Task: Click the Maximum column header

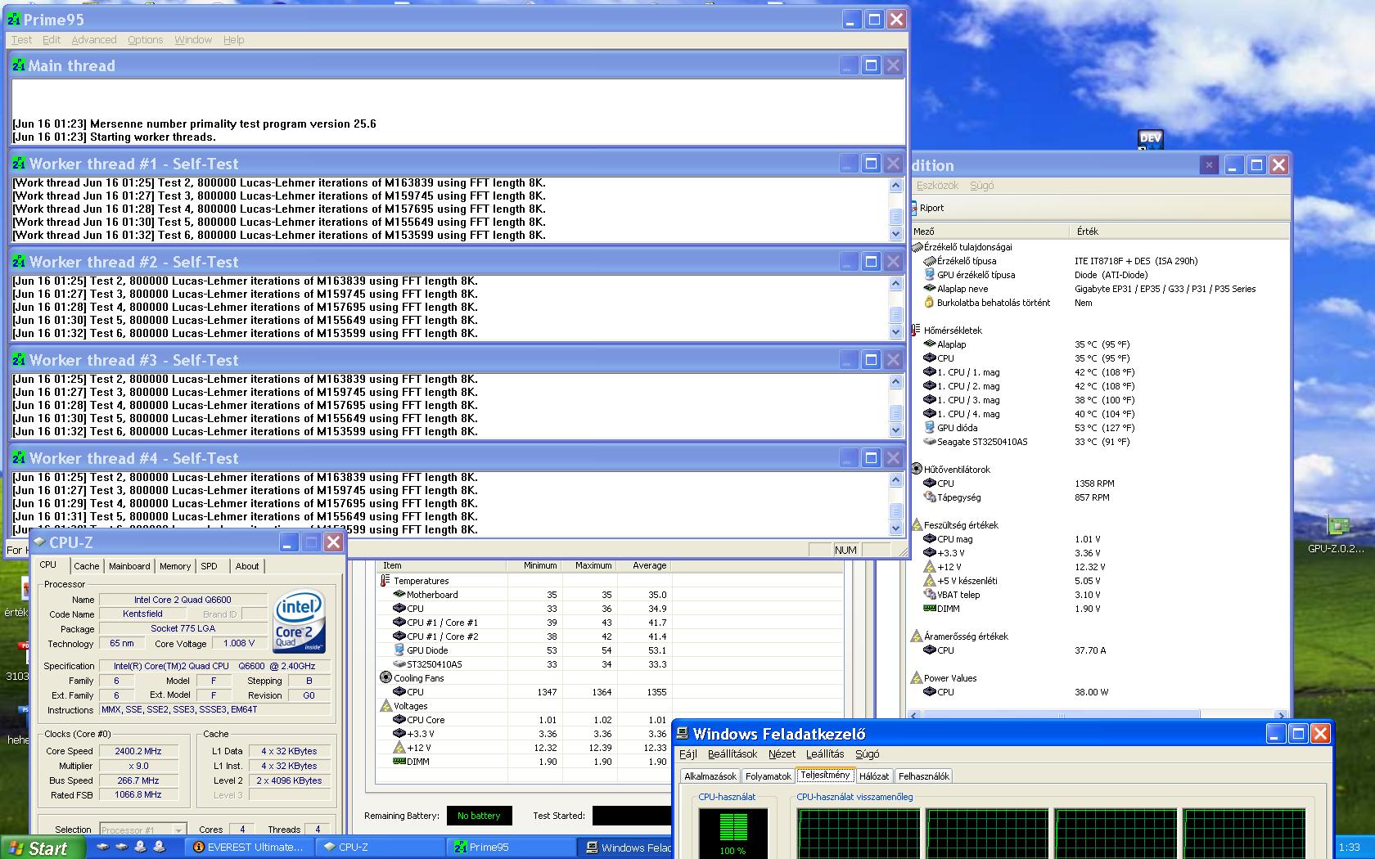Action: (x=589, y=565)
